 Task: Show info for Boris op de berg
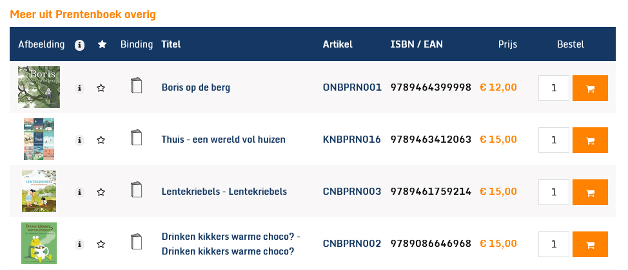[79, 88]
